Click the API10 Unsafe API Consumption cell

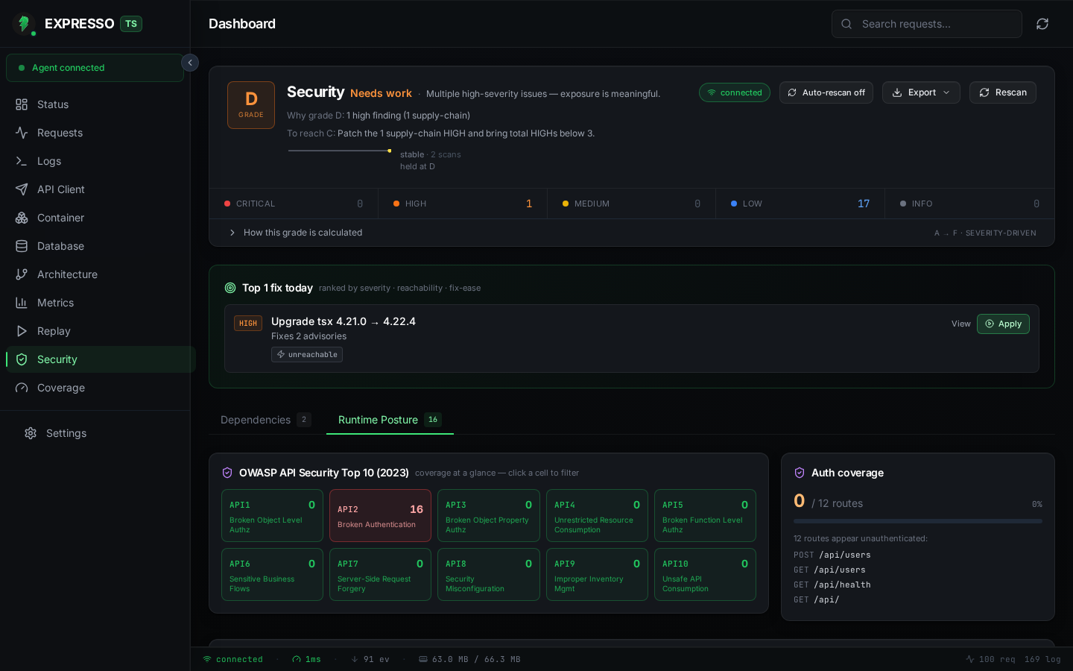click(x=705, y=574)
